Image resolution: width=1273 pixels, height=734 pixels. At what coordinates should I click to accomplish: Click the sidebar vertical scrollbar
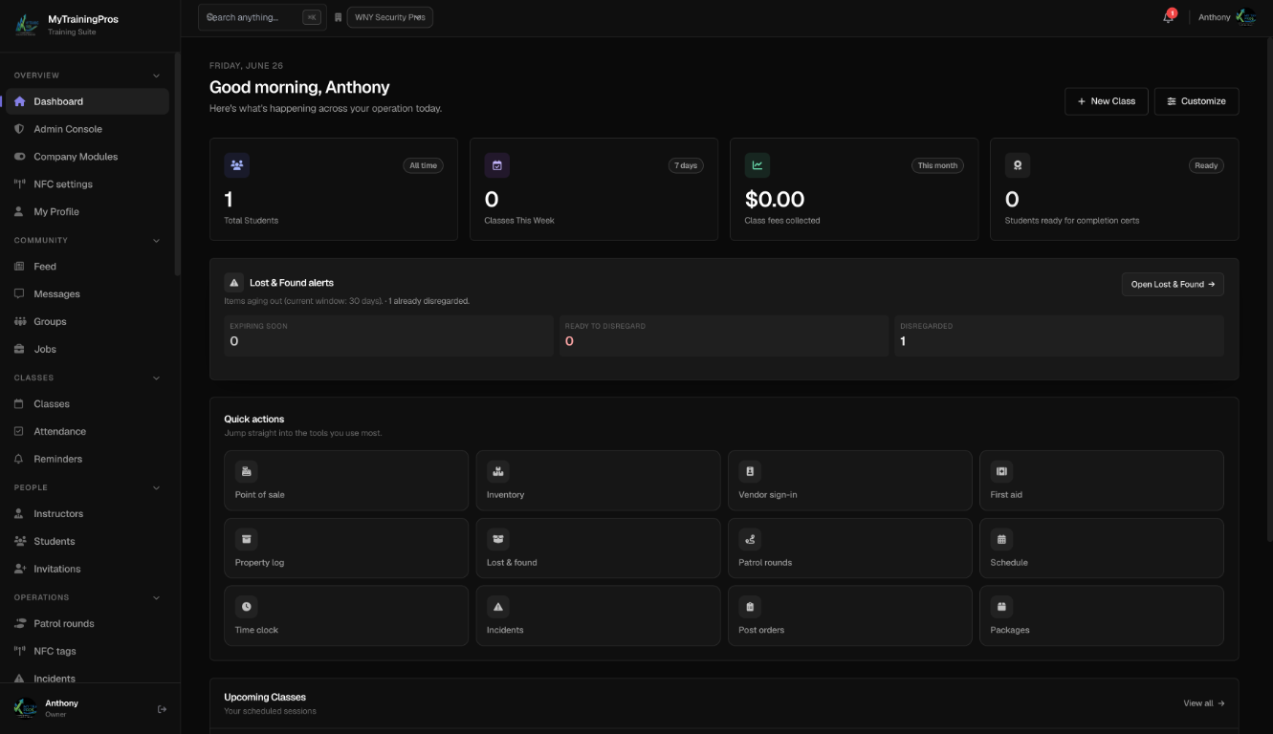pyautogui.click(x=177, y=162)
